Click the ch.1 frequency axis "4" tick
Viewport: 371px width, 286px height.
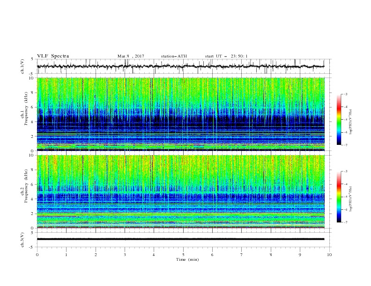coord(32,122)
